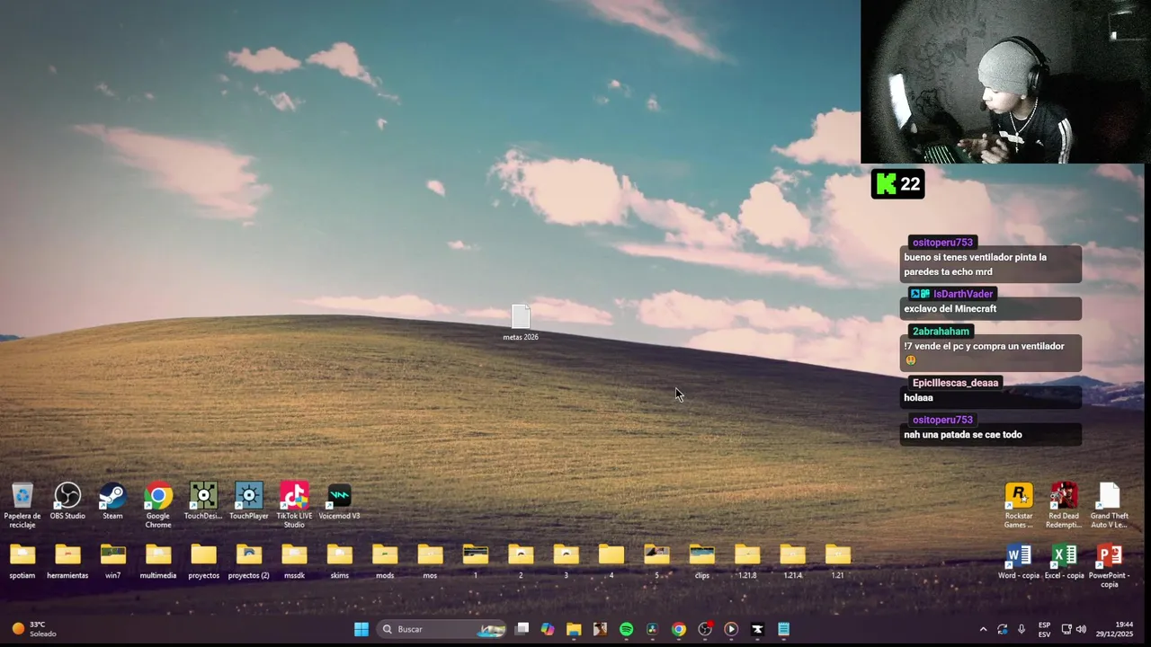This screenshot has height=647, width=1151.
Task: Open Spotify from the taskbar
Action: coord(627,629)
